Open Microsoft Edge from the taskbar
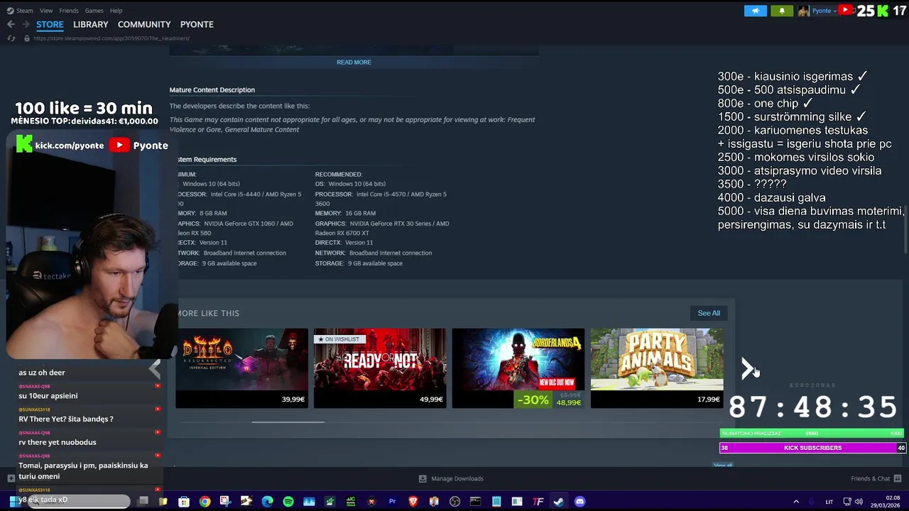The height and width of the screenshot is (511, 909). tap(267, 502)
